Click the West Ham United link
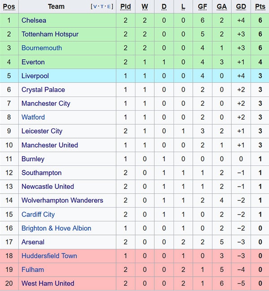The height and width of the screenshot is (291, 269). 48,283
